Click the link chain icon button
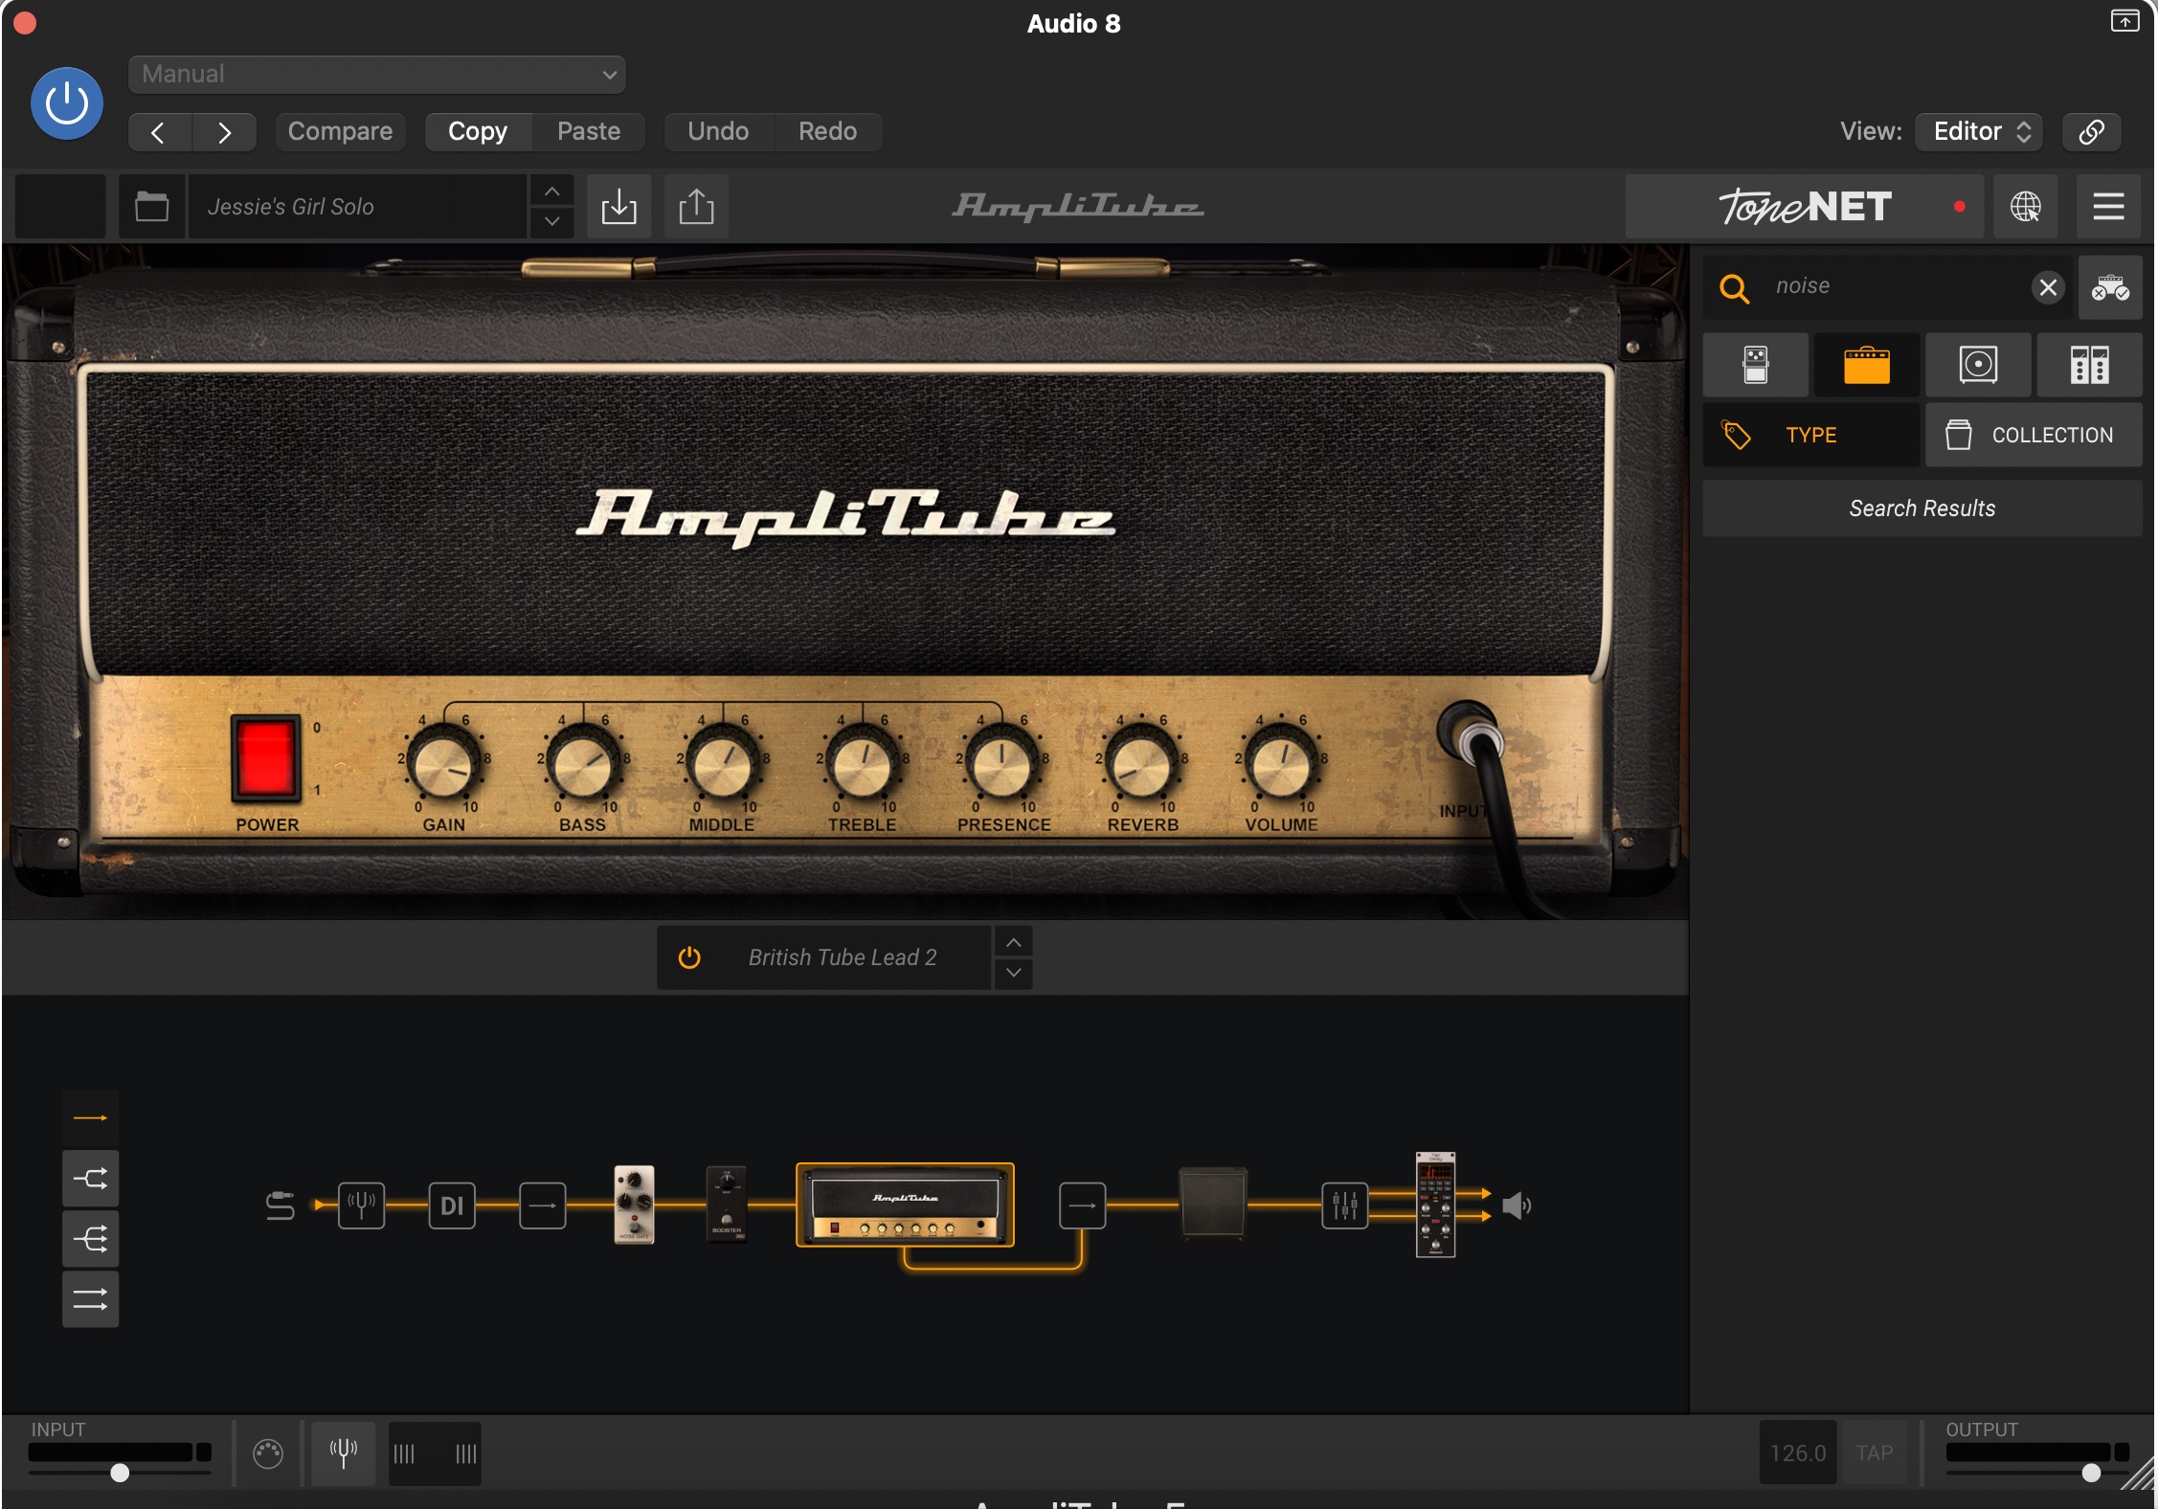 [x=2092, y=132]
